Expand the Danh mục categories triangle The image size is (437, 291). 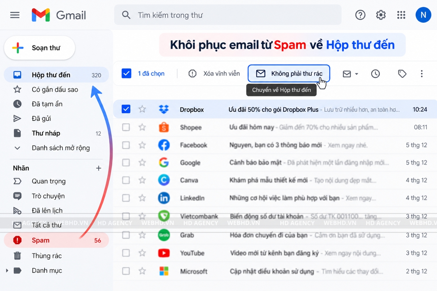(x=7, y=271)
